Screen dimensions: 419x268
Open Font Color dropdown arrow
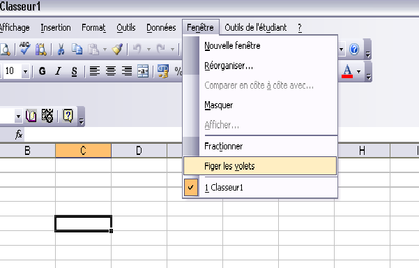point(358,72)
